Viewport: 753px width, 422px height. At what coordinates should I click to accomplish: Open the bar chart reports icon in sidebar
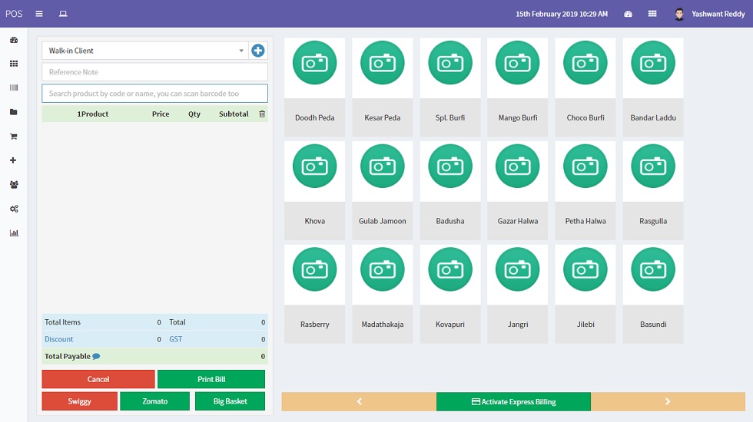(x=14, y=232)
